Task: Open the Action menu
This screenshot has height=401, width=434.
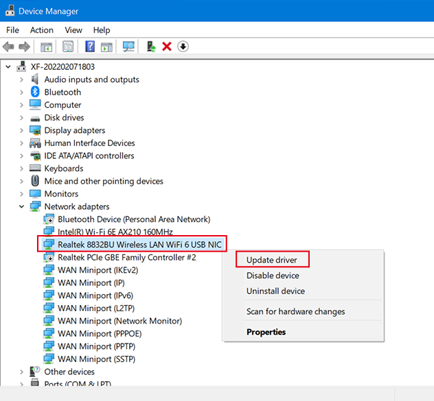Action: point(41,30)
